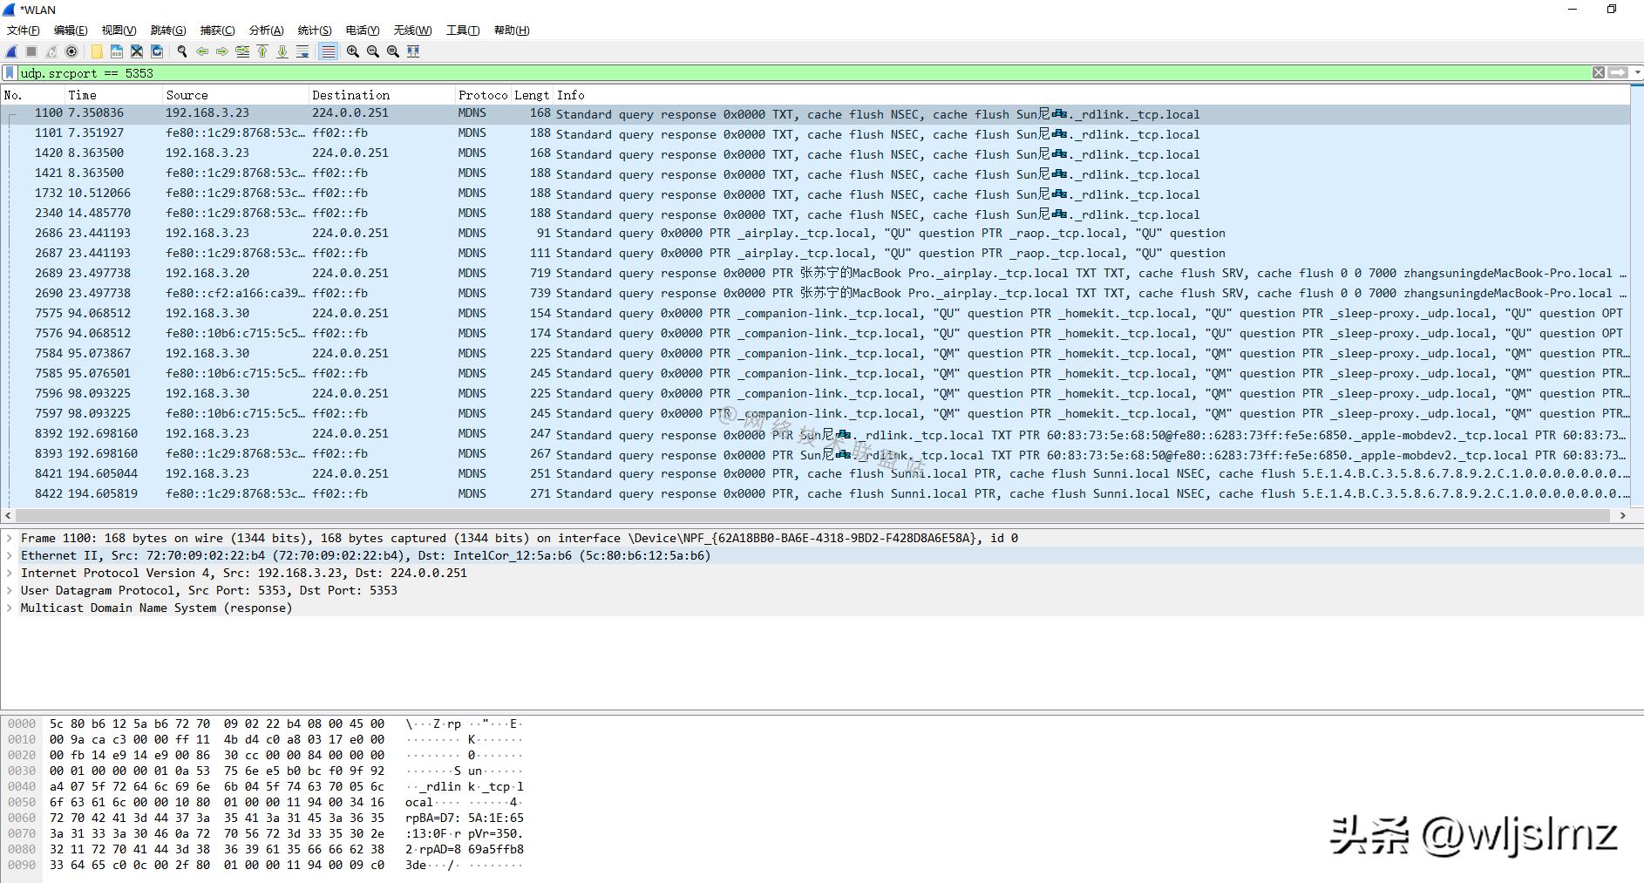Open the display filter history dropdown arrow
The image size is (1644, 883).
pyautogui.click(x=1637, y=73)
